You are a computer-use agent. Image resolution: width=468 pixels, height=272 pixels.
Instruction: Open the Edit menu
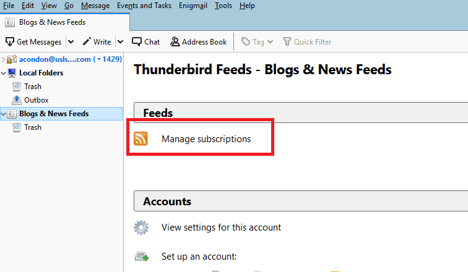click(28, 6)
